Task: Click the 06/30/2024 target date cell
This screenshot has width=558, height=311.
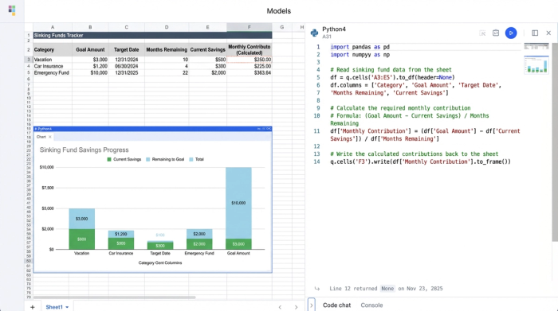Action: coord(126,66)
